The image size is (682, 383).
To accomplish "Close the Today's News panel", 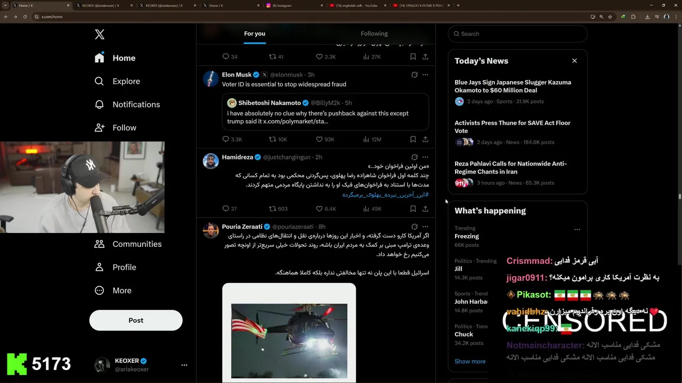I will tap(574, 61).
